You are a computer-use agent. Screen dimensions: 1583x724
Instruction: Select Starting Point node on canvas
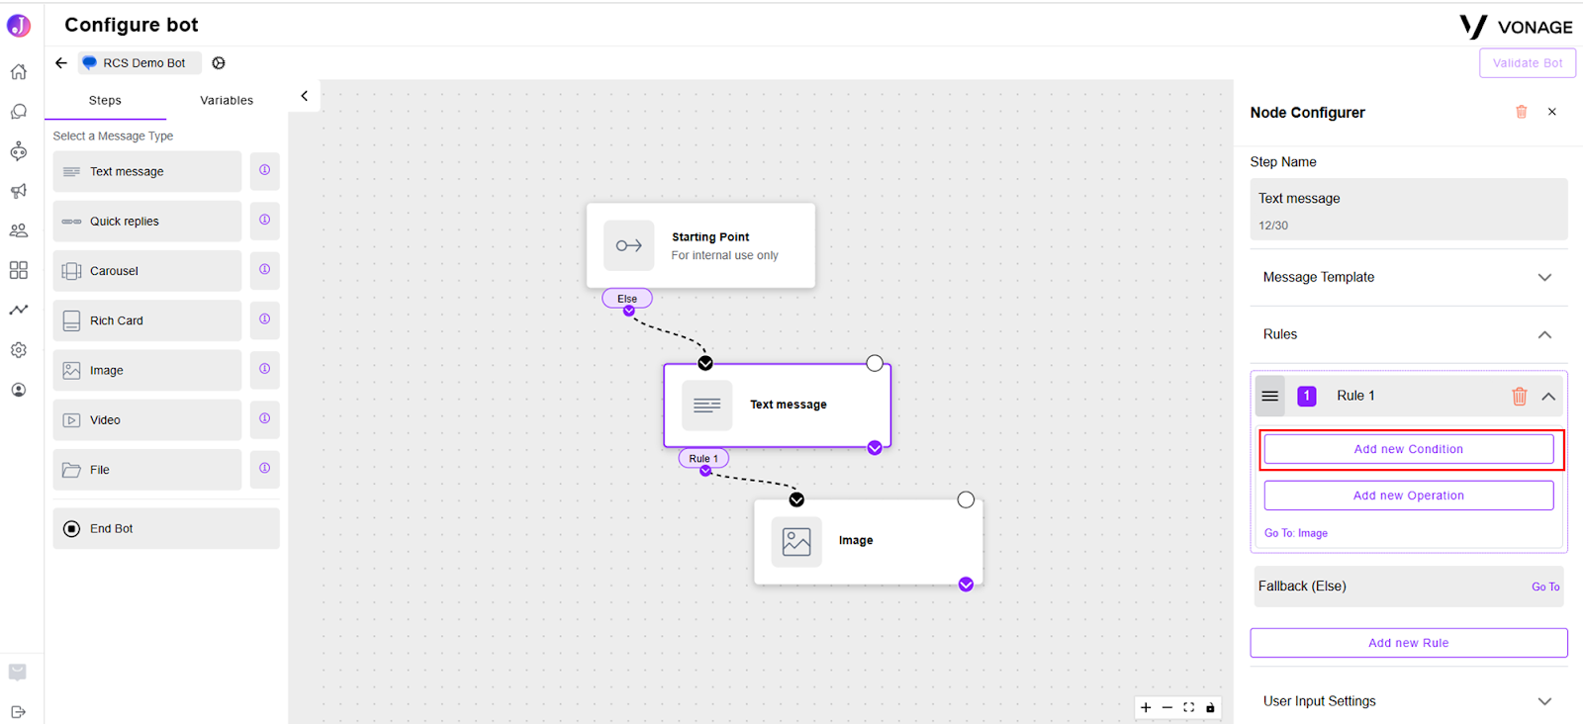[700, 246]
